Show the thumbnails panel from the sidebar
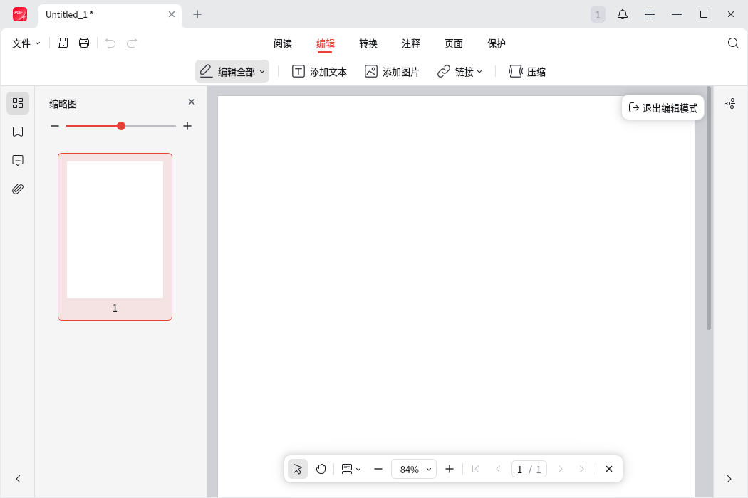The image size is (748, 498). click(18, 103)
